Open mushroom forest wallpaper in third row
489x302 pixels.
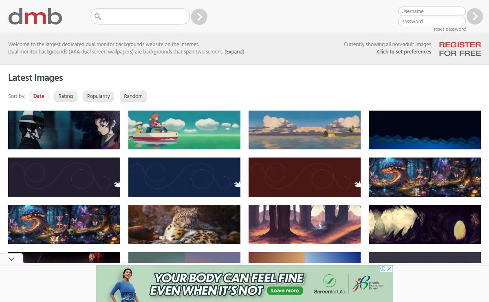pyautogui.click(x=64, y=224)
